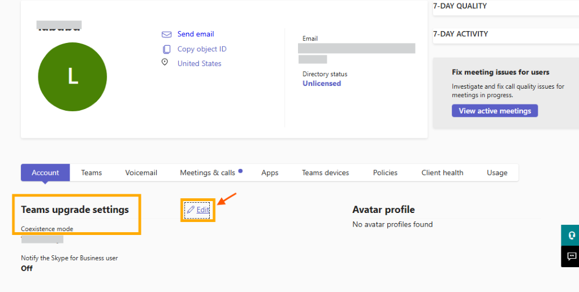Click Edit for Teams upgrade settings
The image size is (579, 292).
click(x=203, y=210)
